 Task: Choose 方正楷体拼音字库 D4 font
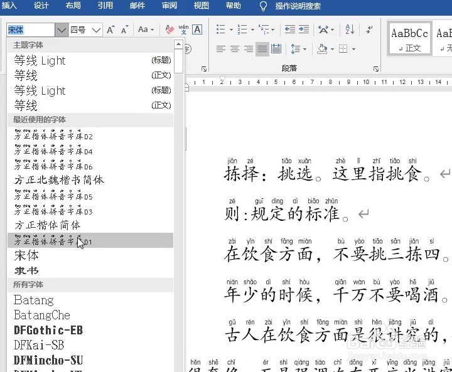90,151
